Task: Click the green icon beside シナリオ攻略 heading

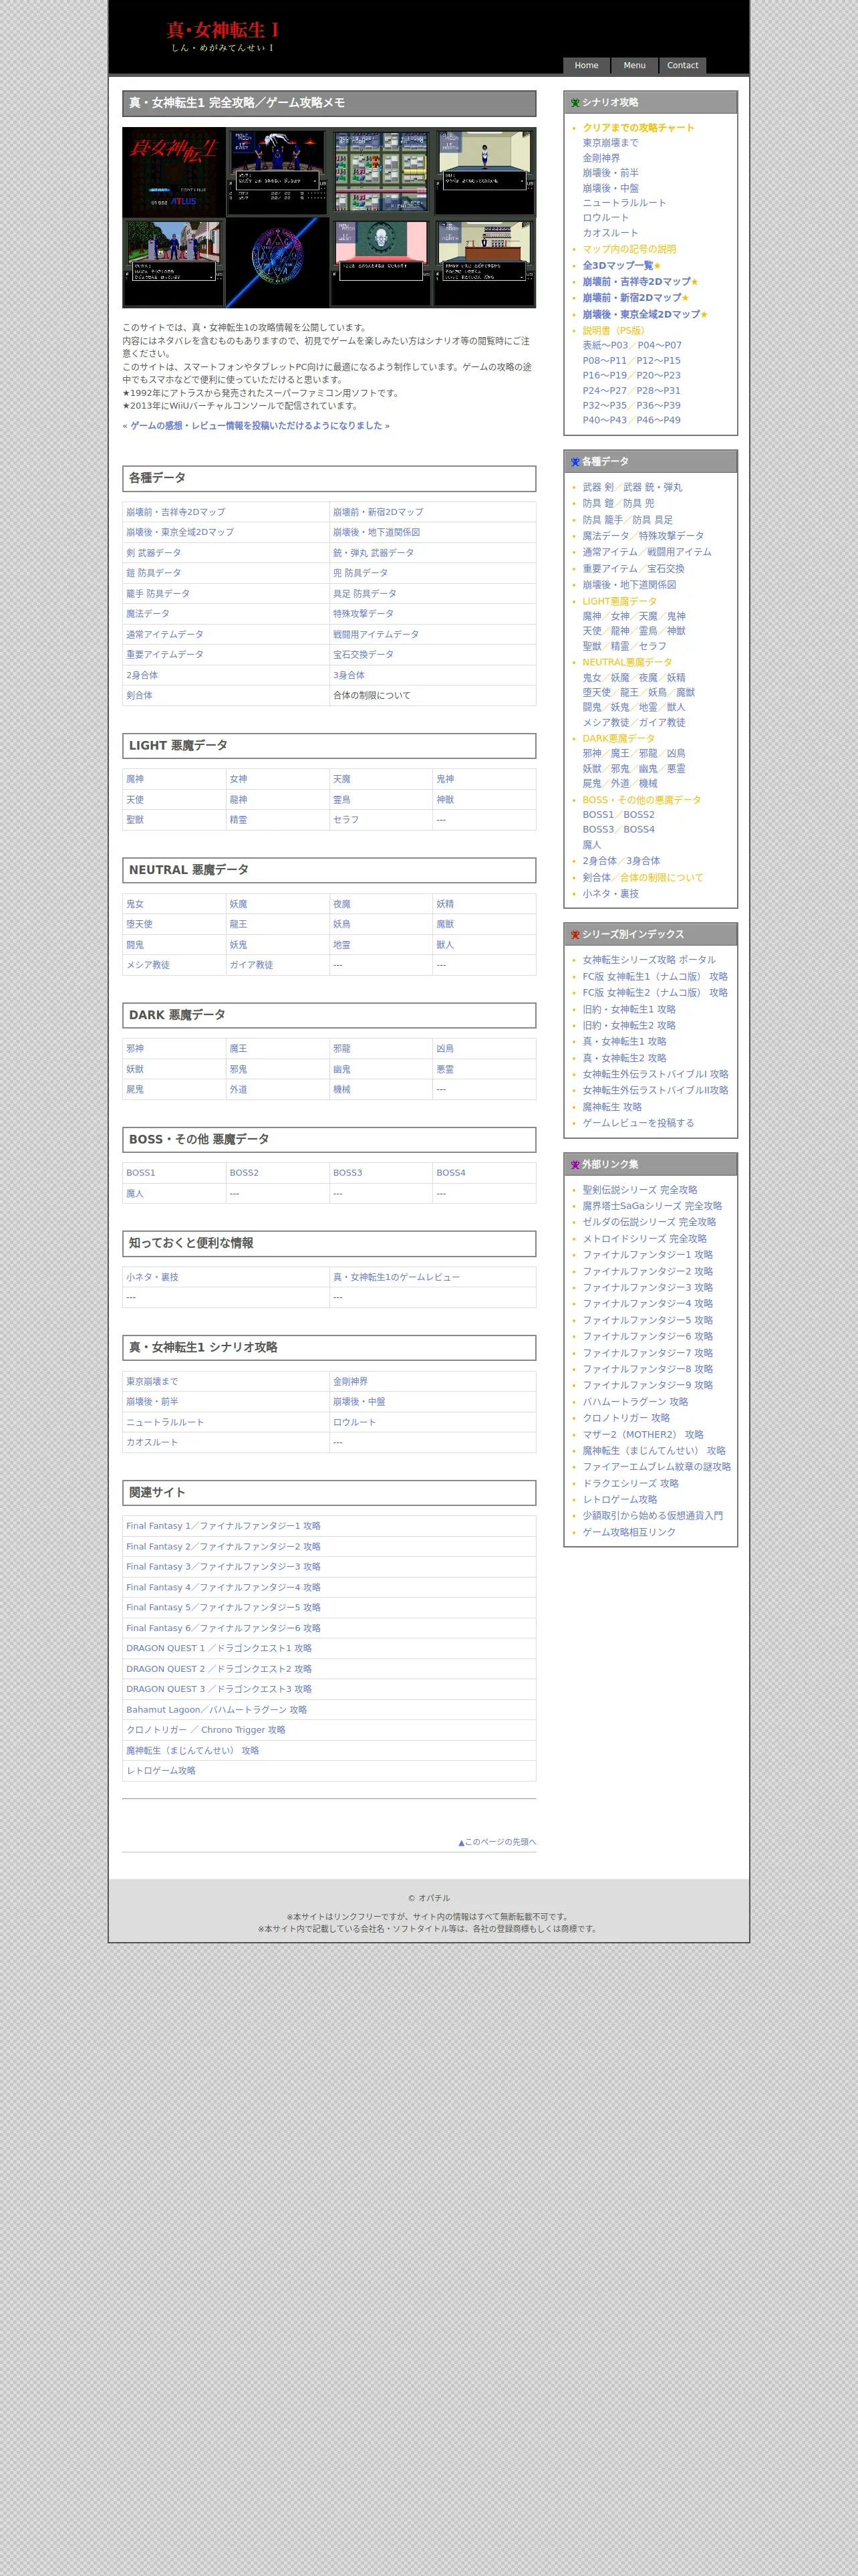Action: (574, 103)
